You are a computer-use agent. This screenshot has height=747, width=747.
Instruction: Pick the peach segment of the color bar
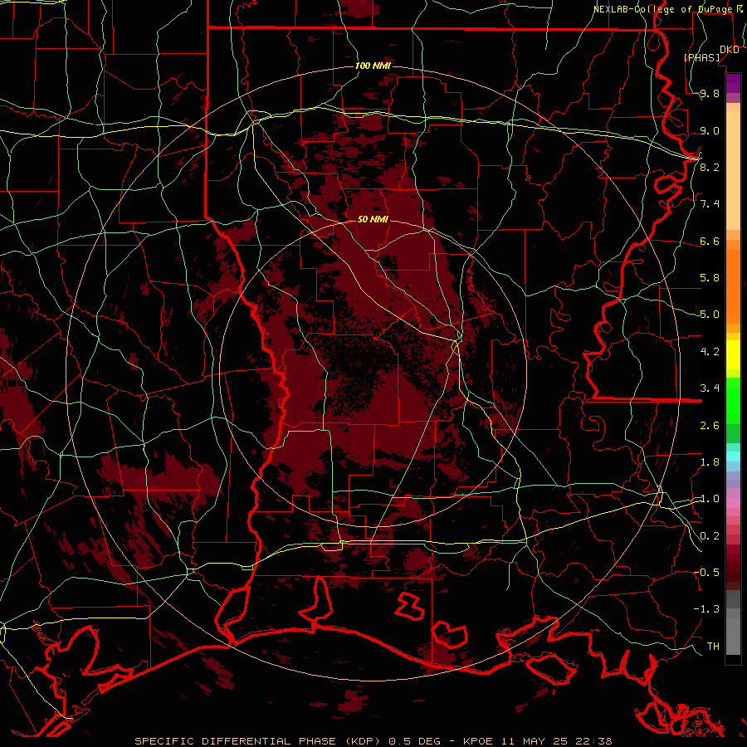click(x=733, y=170)
